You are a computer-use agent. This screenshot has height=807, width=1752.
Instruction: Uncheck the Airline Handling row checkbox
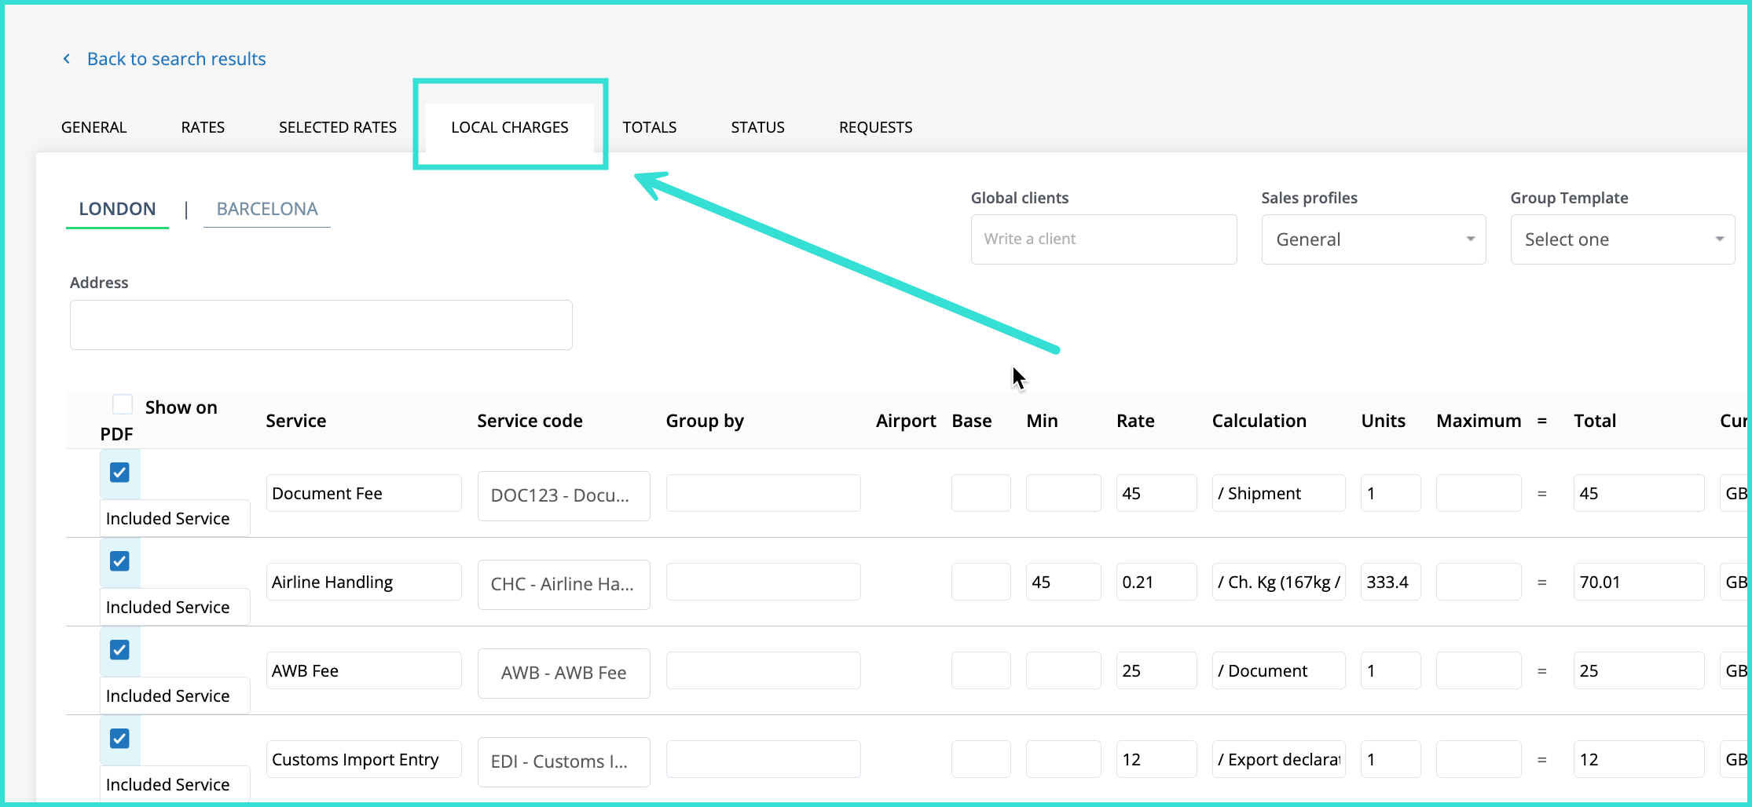click(x=119, y=561)
